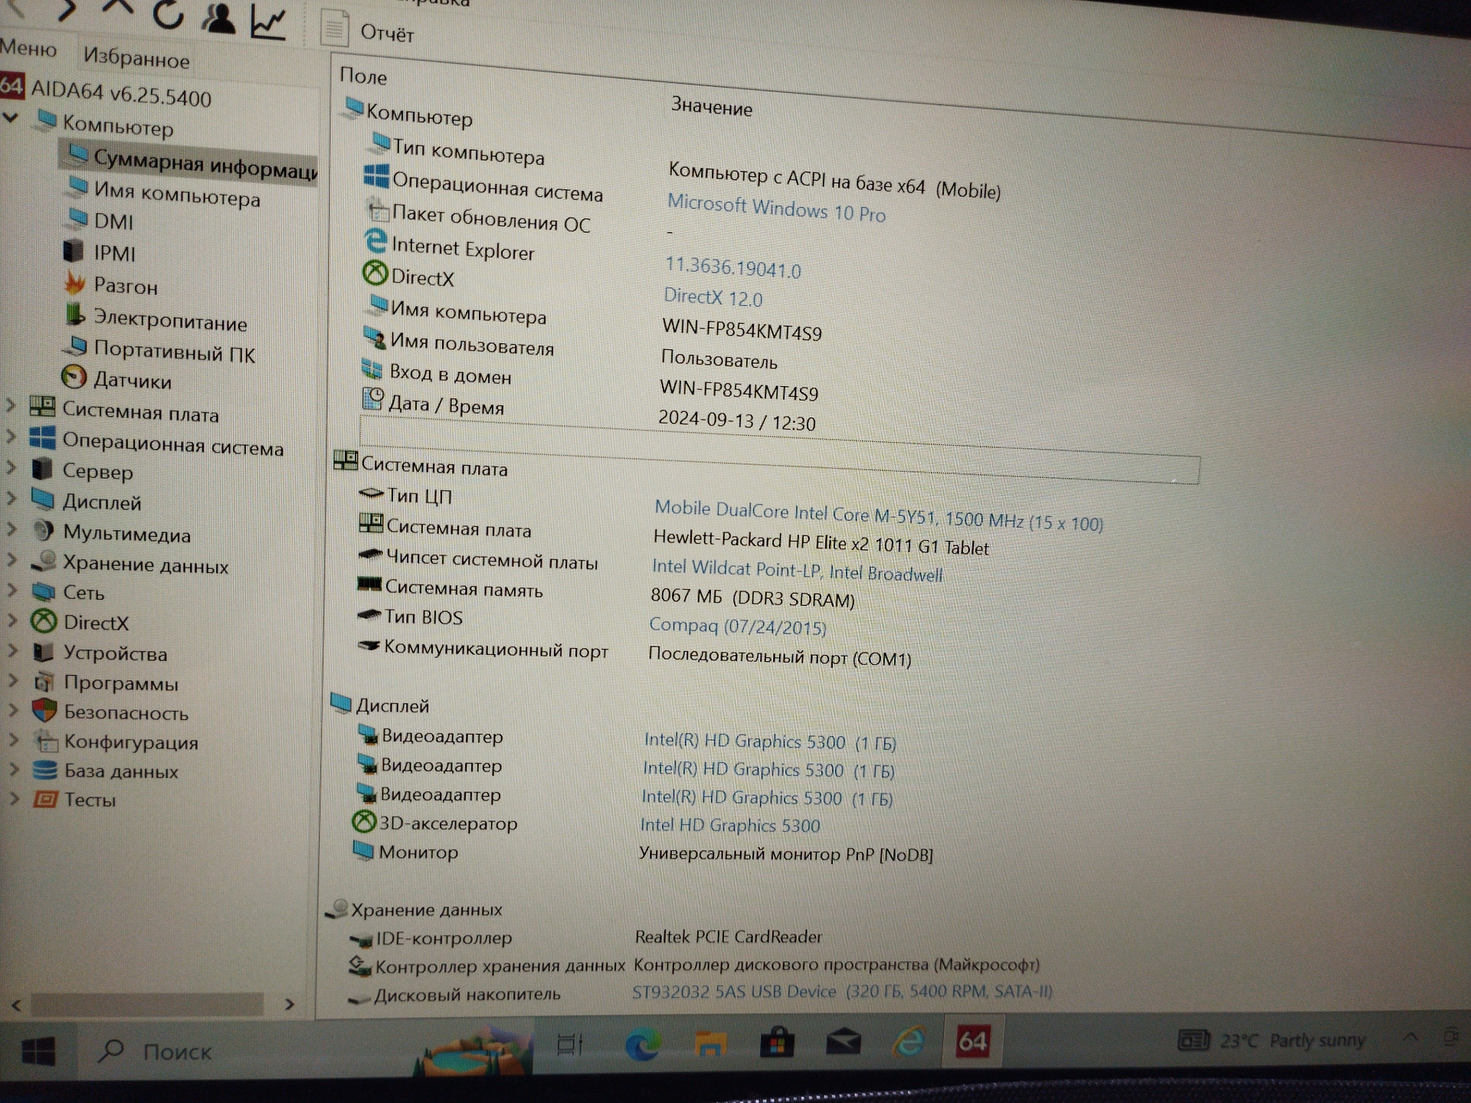The width and height of the screenshot is (1471, 1103).
Task: Expand the Системная плата tree node
Action: point(11,406)
